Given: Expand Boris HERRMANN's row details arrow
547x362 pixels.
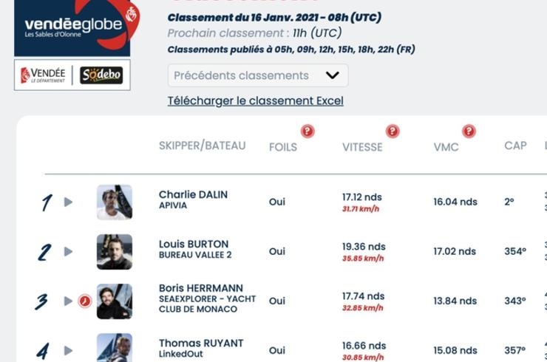Looking at the screenshot, I should tap(68, 301).
